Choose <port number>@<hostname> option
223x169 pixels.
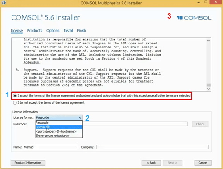(x=59, y=131)
